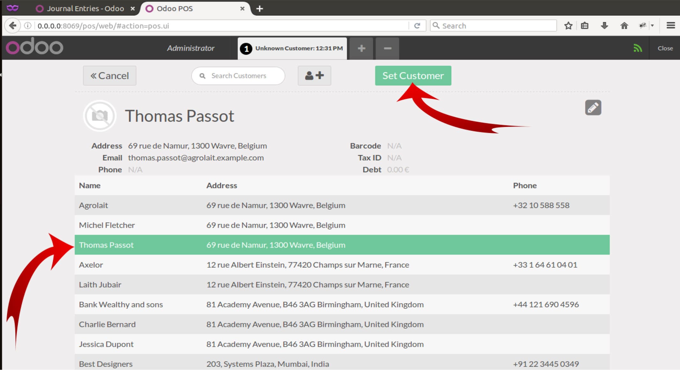Bookmark this page with the star icon
680x370 pixels.
(568, 26)
